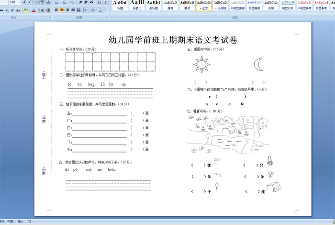Toggle subscript formatting

pos(7,10)
